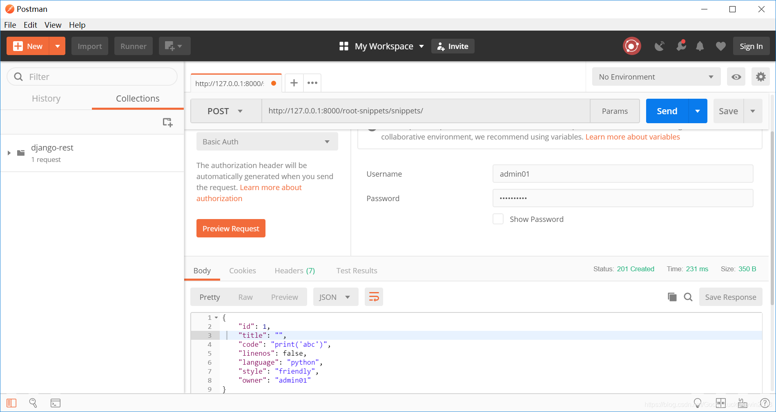The height and width of the screenshot is (412, 776).
Task: Open the File menu
Action: click(10, 25)
